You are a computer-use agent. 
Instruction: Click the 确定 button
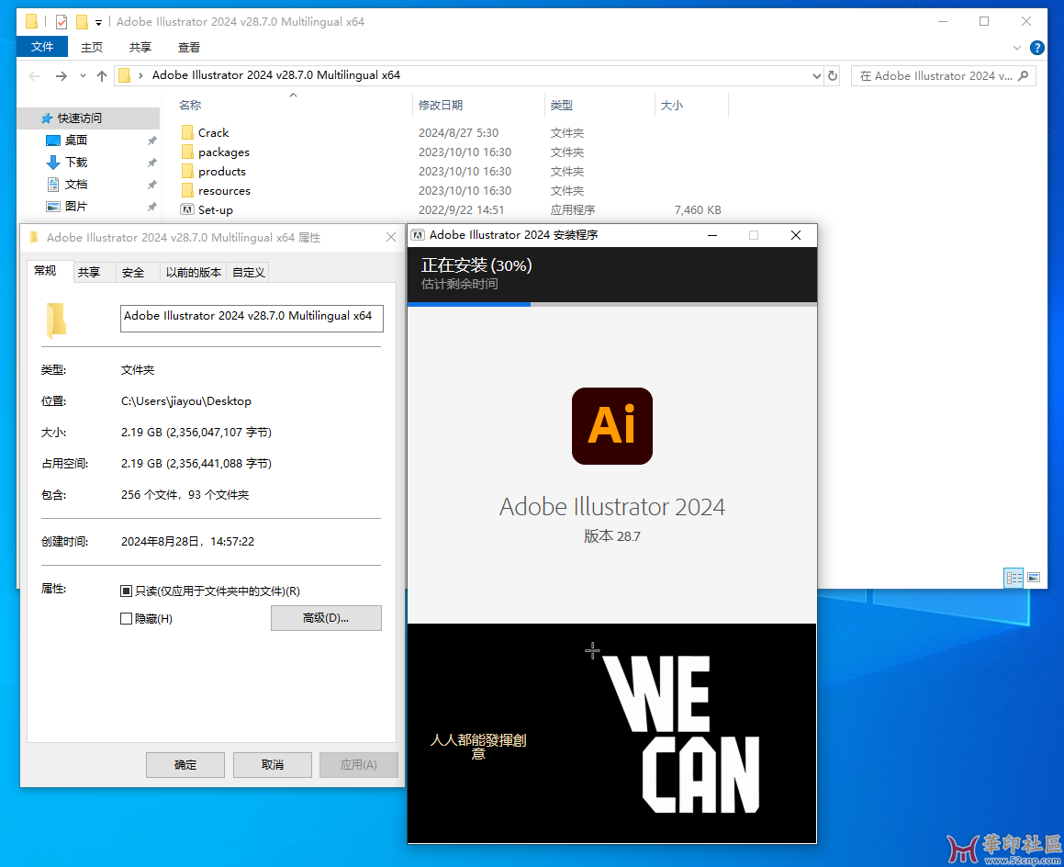[x=185, y=764]
